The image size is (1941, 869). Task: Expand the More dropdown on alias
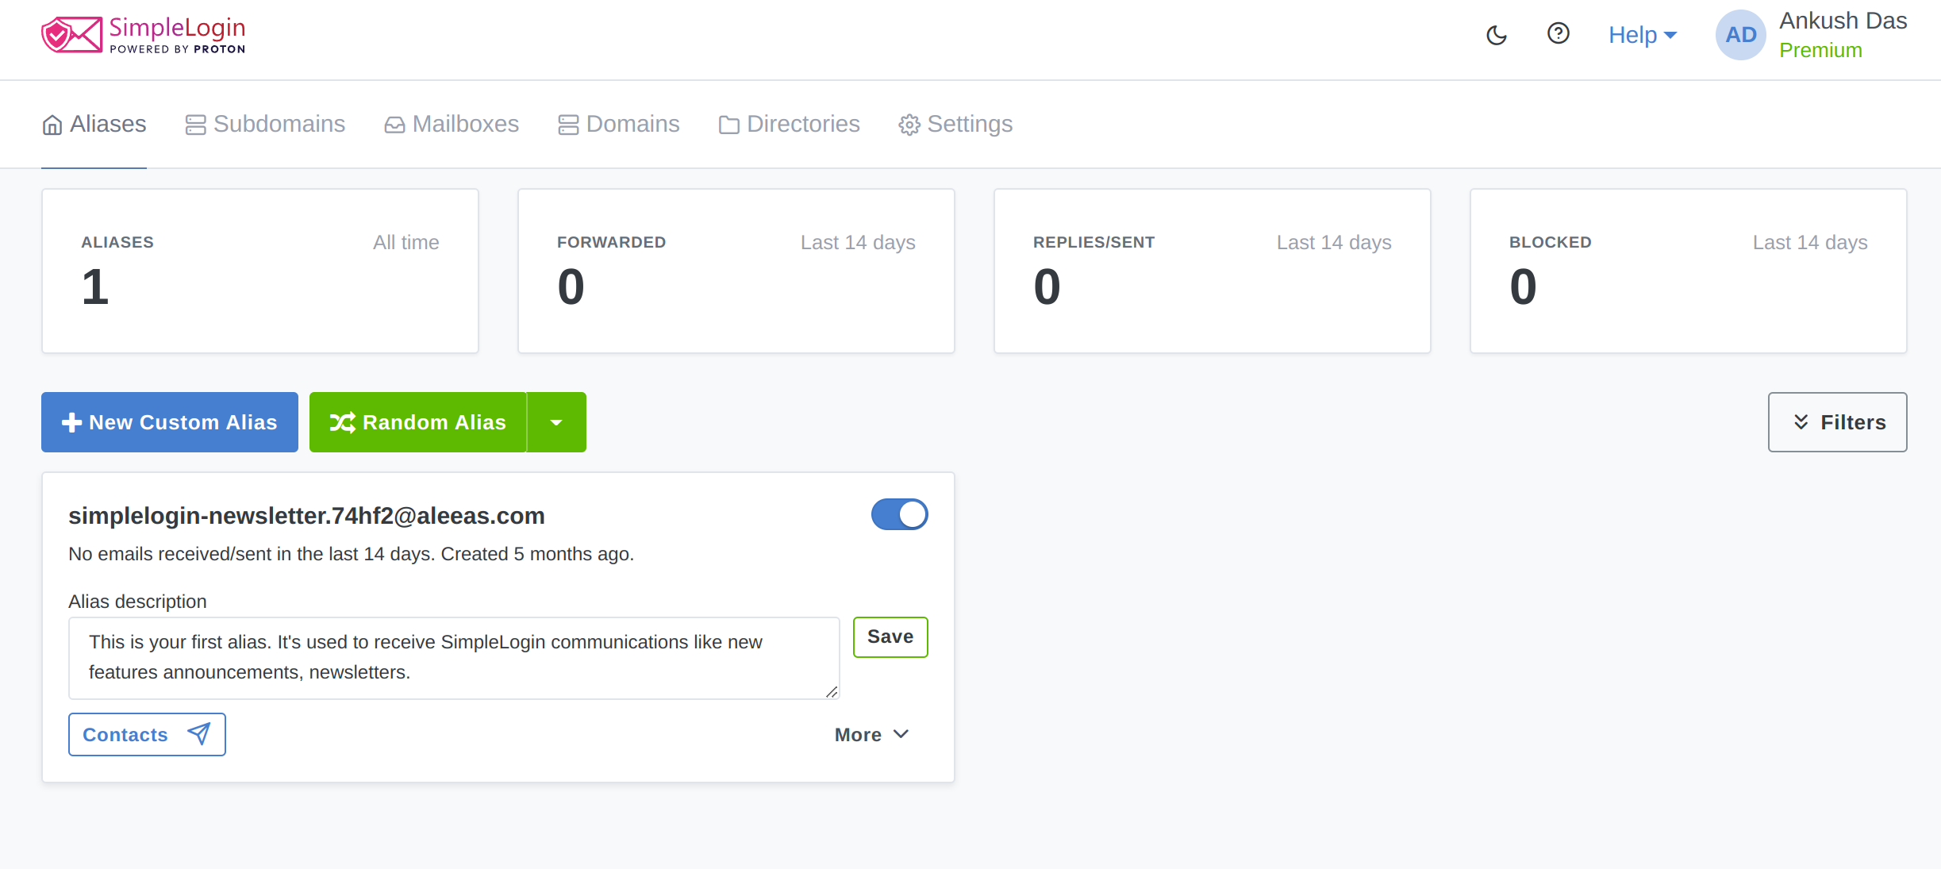(x=871, y=734)
